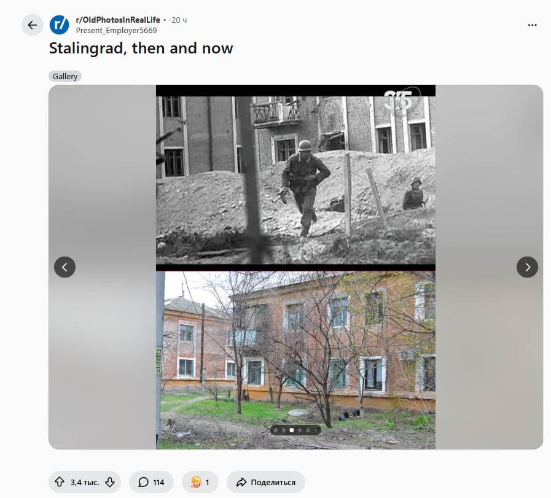551x498 pixels.
Task: Upvote the Stalingrad post
Action: click(x=60, y=482)
